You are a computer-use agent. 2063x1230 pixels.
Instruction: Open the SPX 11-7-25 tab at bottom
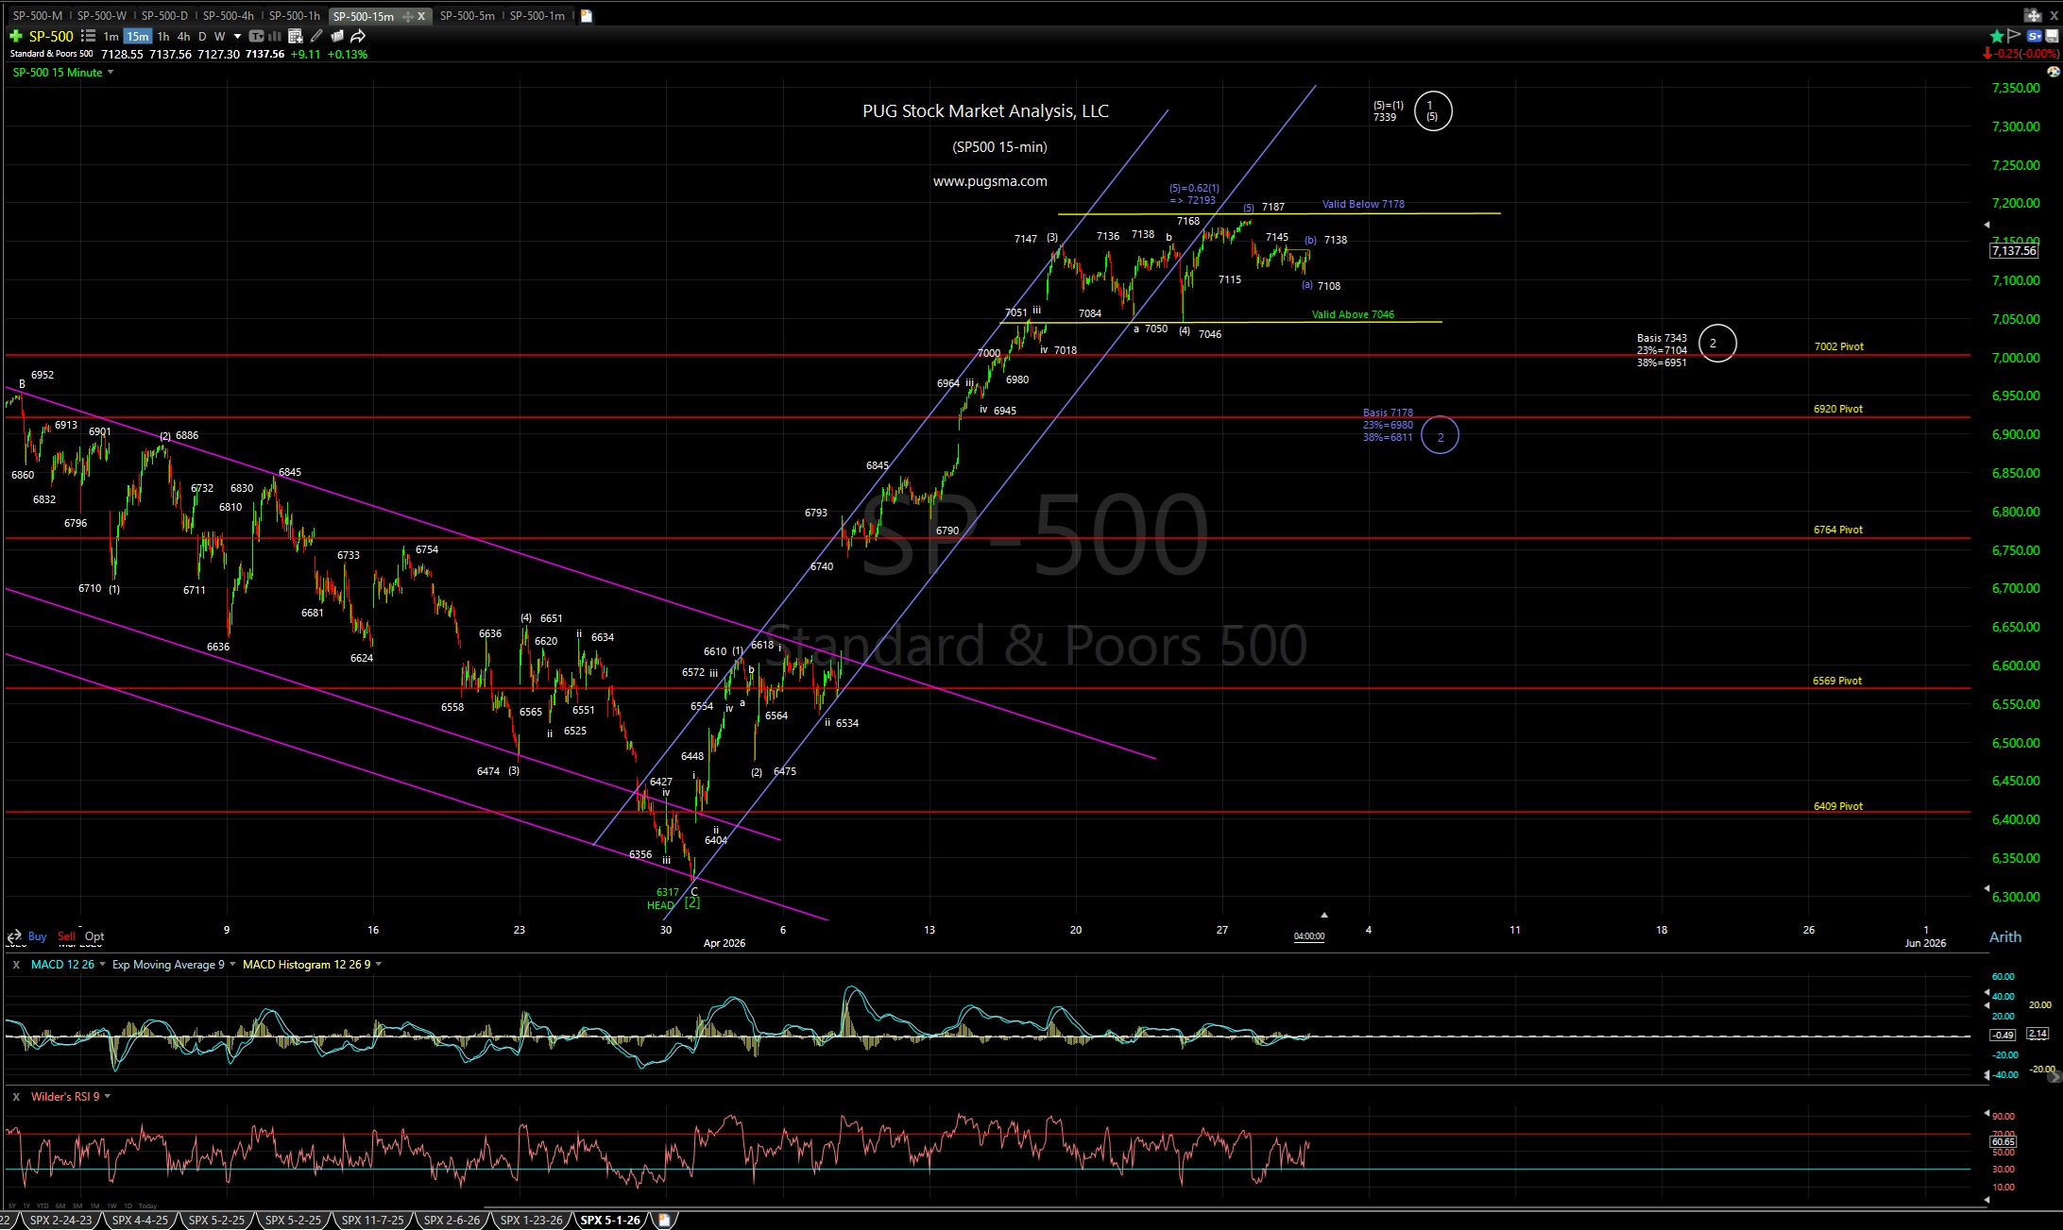pos(370,1220)
